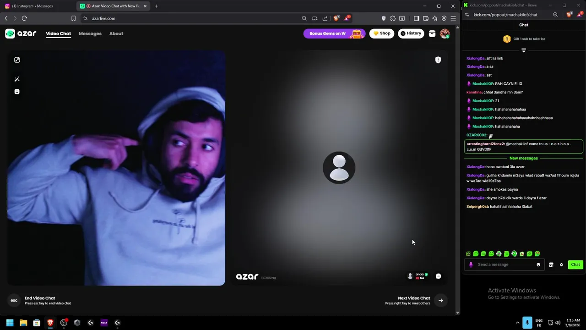Select the last heart-eyes emote

537,253
